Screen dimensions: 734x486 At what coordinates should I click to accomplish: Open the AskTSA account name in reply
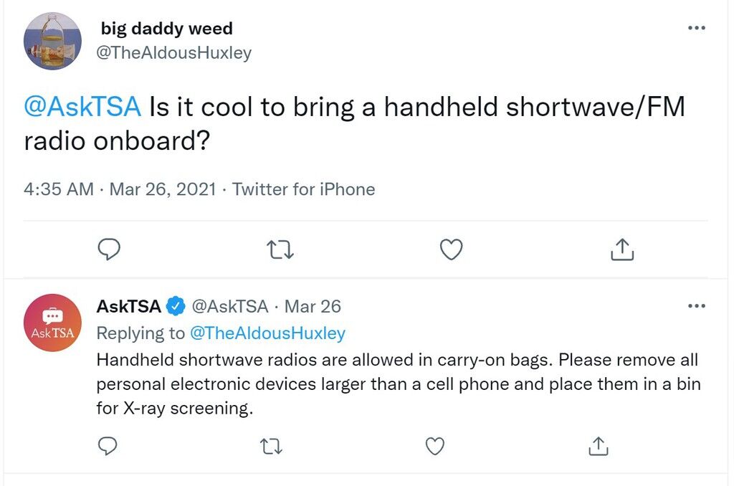point(129,306)
